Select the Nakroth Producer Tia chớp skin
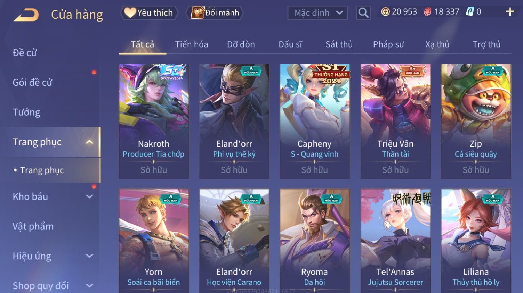Viewport: 523px width, 293px height. tap(154, 121)
